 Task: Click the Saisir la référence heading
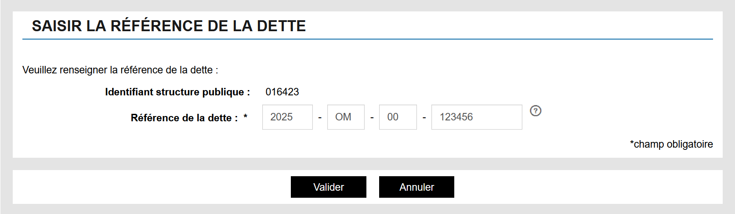pyautogui.click(x=169, y=26)
